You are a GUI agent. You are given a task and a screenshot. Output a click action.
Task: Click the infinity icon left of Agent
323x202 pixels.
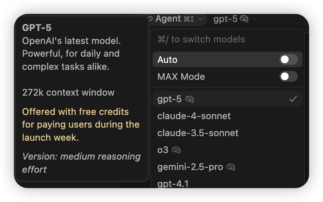point(150,19)
